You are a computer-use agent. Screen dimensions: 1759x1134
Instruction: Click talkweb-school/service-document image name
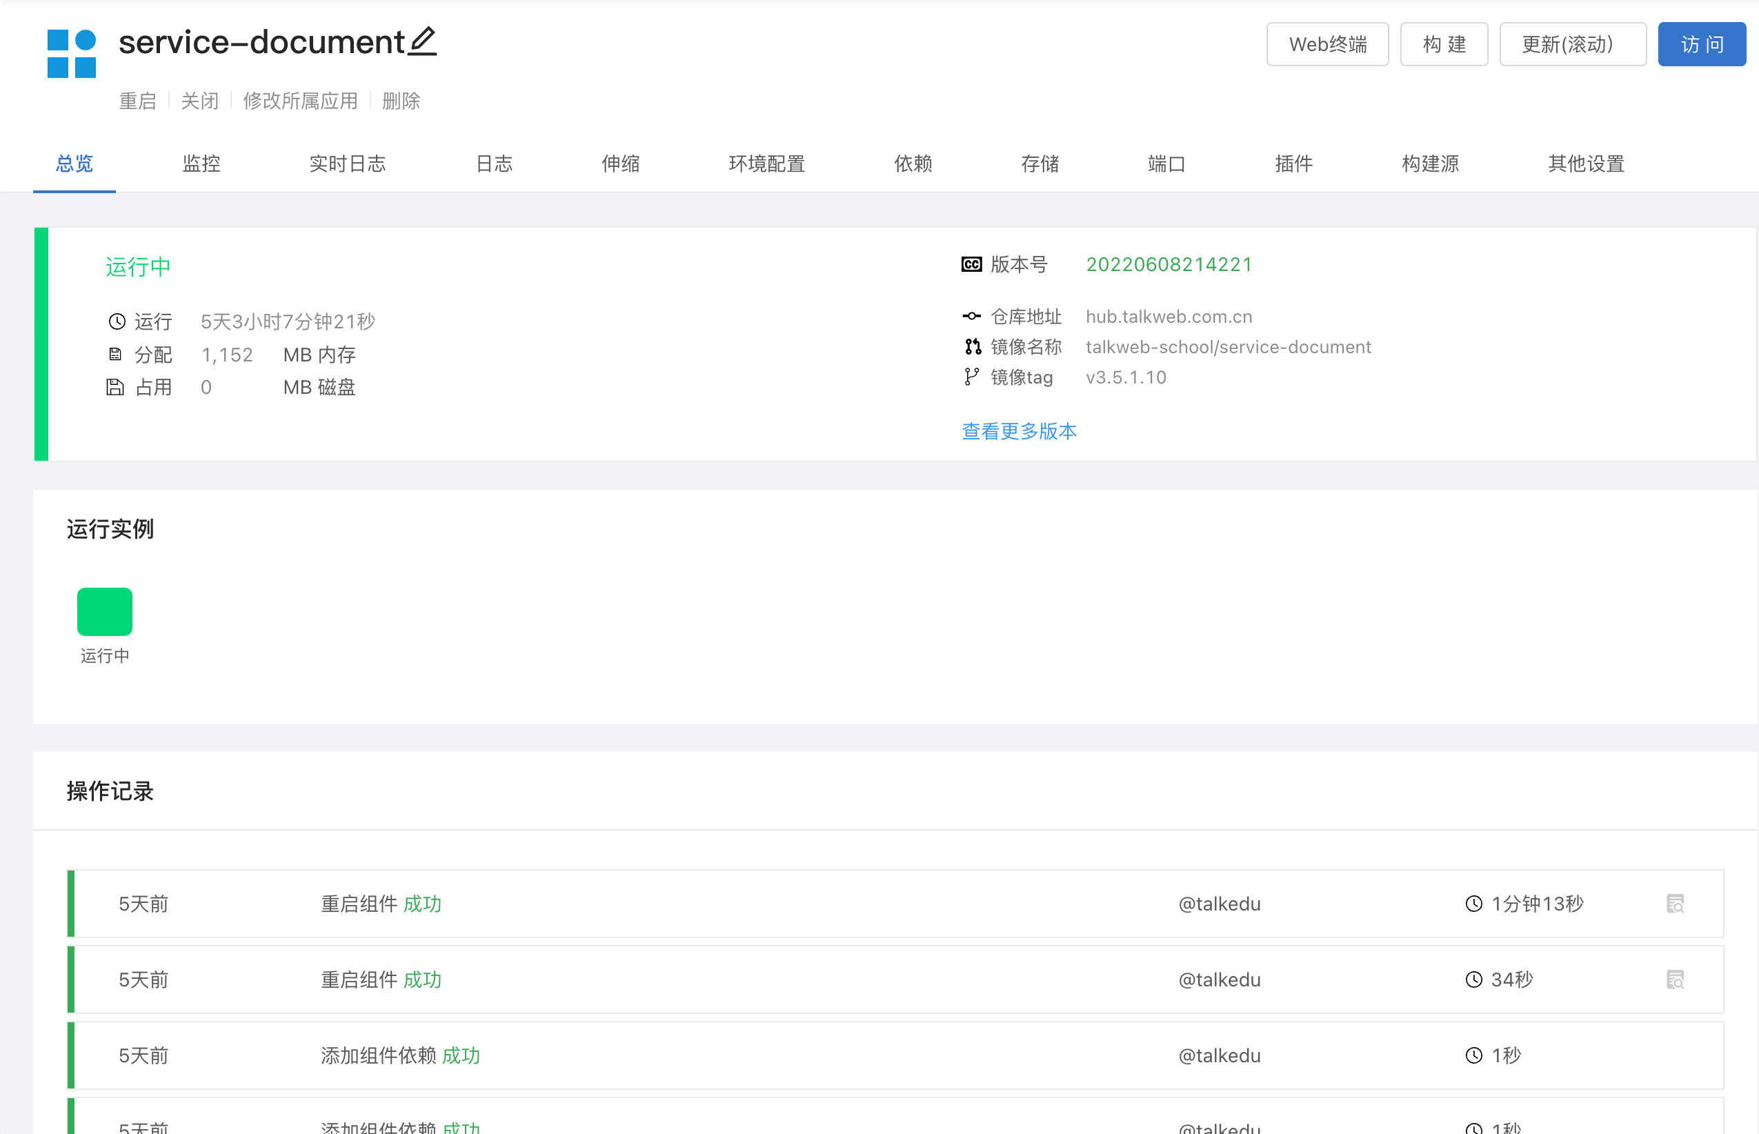[1228, 346]
